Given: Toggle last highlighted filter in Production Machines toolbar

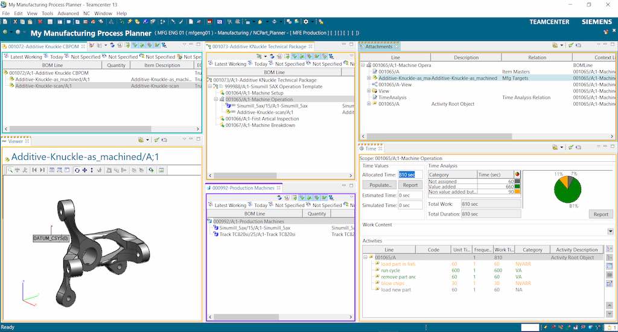Looking at the screenshot, I should (324, 197).
